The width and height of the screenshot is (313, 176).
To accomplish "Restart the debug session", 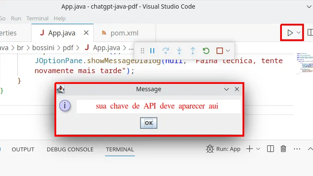I will pyautogui.click(x=206, y=51).
